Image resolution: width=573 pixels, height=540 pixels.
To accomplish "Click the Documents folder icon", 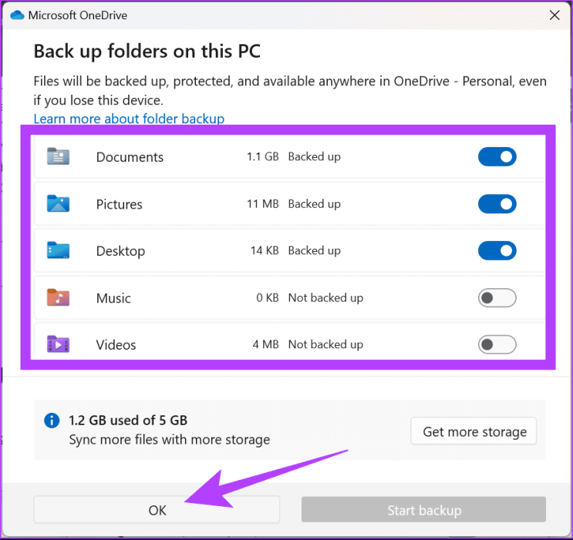I will point(58,157).
